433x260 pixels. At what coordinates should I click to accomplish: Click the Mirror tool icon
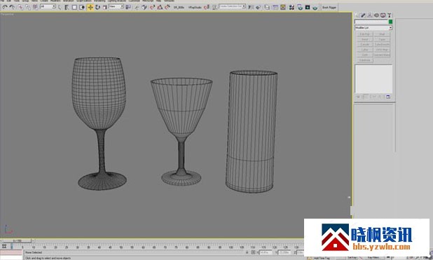(x=250, y=8)
